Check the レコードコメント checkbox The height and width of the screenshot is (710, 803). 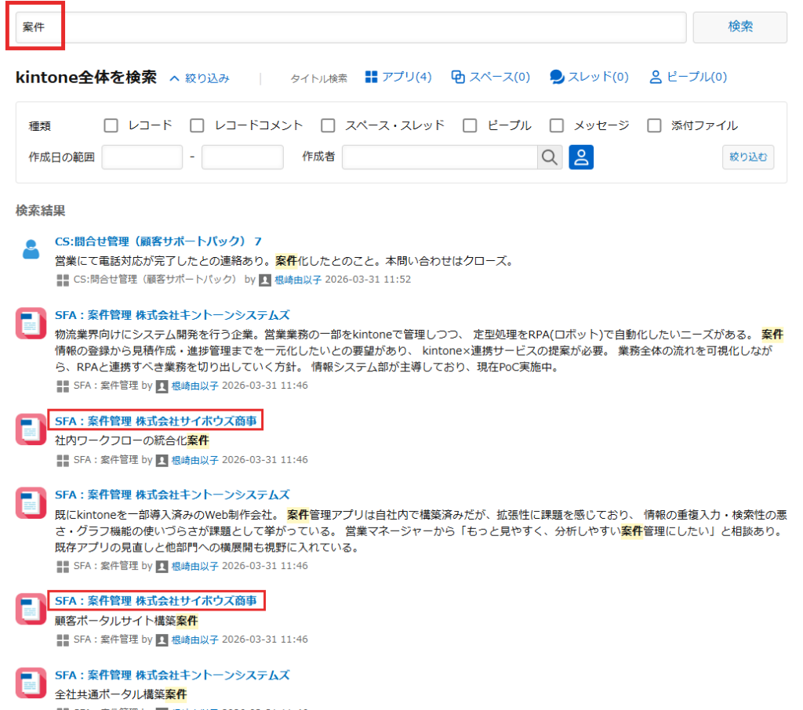click(x=198, y=125)
